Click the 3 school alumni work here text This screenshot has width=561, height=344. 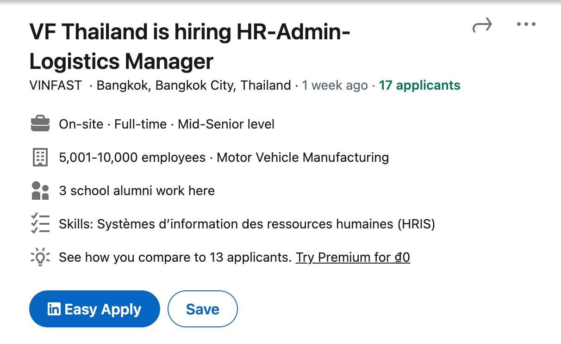point(137,190)
